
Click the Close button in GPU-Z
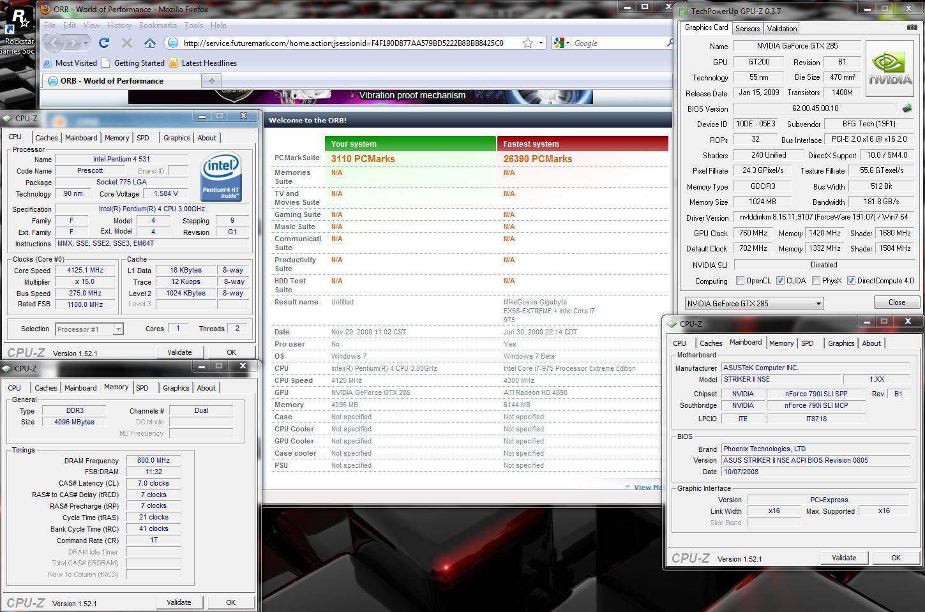[x=896, y=302]
